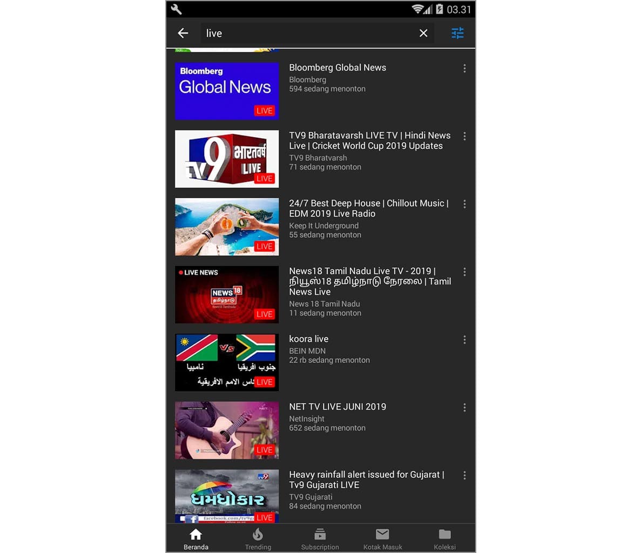The width and height of the screenshot is (640, 553).
Task: Click '71 sedang menonton' viewer count
Action: (325, 167)
